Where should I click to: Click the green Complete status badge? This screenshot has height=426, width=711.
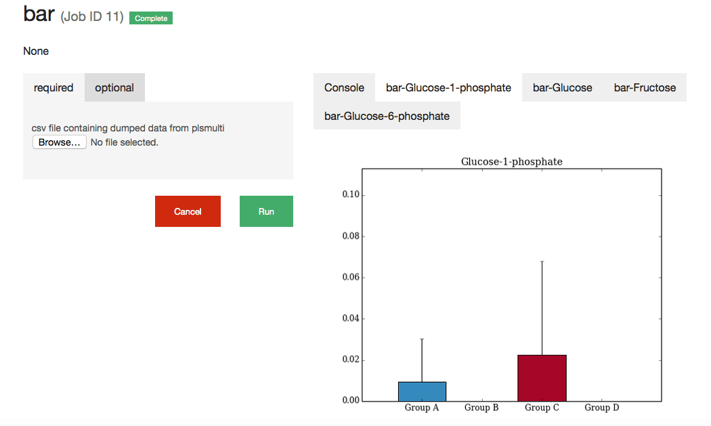coord(150,18)
